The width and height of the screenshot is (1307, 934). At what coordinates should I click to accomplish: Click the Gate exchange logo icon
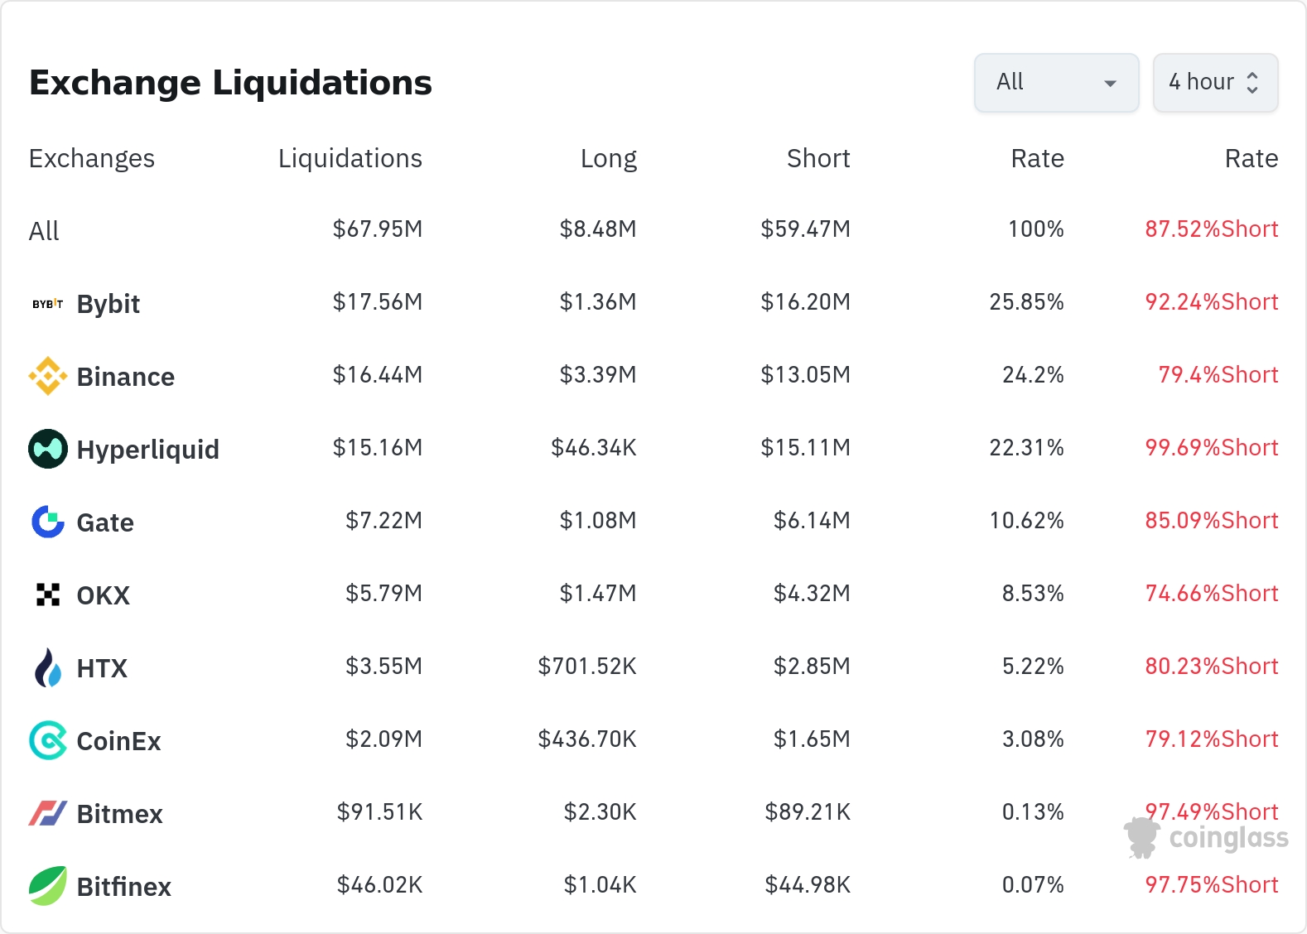pyautogui.click(x=47, y=522)
